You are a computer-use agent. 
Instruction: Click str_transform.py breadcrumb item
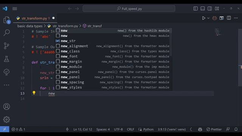click(x=65, y=26)
